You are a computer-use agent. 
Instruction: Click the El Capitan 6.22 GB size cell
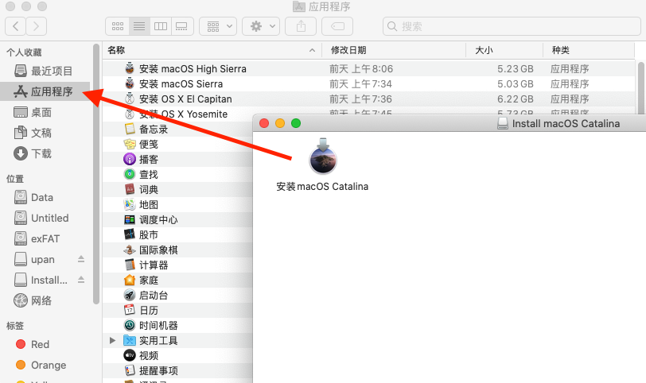(x=515, y=99)
